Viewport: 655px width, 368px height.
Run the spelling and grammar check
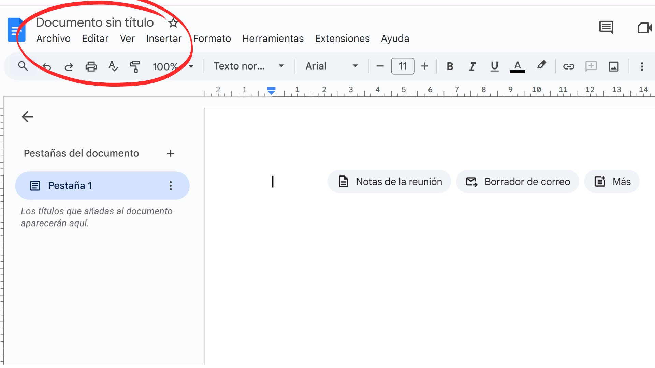pyautogui.click(x=113, y=66)
